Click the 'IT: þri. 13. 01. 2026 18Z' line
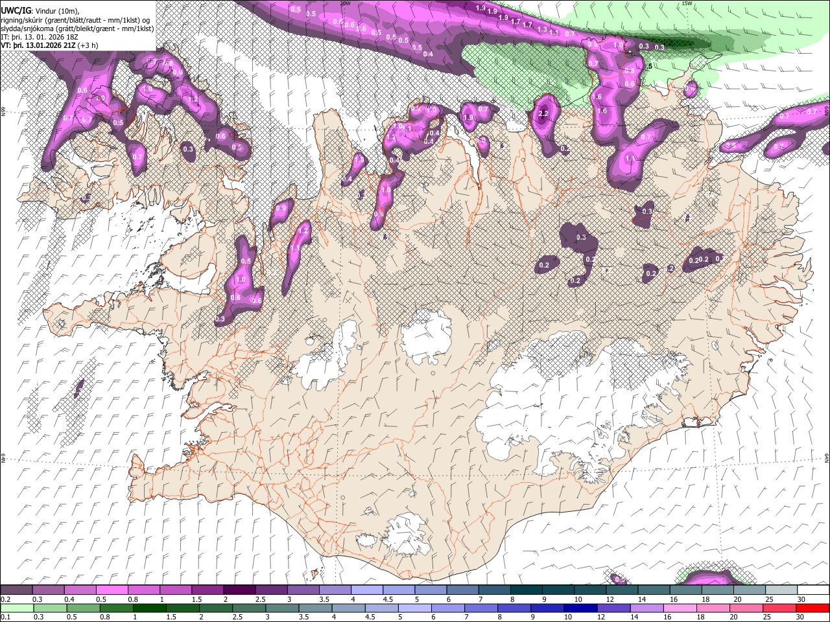830x622 pixels. coord(40,37)
